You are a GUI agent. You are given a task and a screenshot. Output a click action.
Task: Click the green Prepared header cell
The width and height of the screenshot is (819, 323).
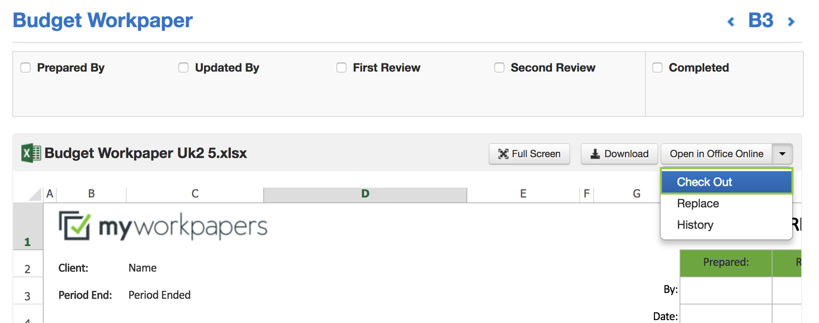(x=726, y=263)
